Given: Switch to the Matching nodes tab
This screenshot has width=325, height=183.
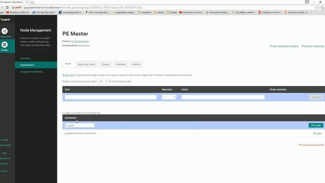Looking at the screenshot, I should 86,65.
